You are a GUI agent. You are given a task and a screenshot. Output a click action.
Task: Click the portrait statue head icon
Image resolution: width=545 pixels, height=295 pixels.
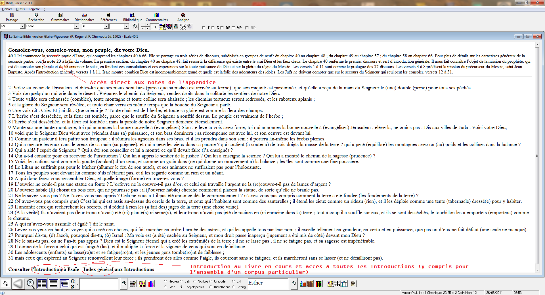pos(353,284)
